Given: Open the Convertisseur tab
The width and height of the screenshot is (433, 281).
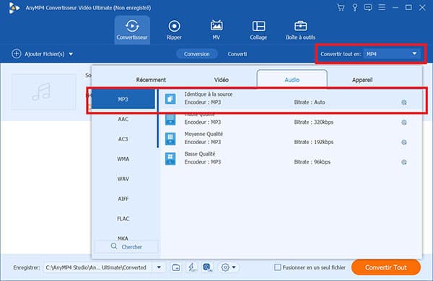Looking at the screenshot, I should 132,30.
